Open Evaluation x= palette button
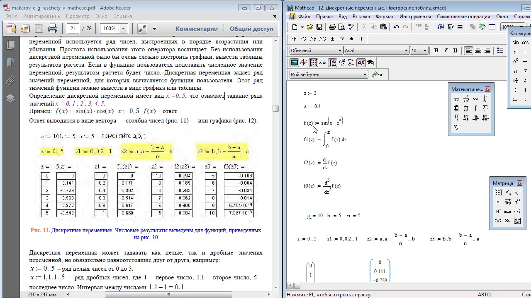 [x=323, y=62]
